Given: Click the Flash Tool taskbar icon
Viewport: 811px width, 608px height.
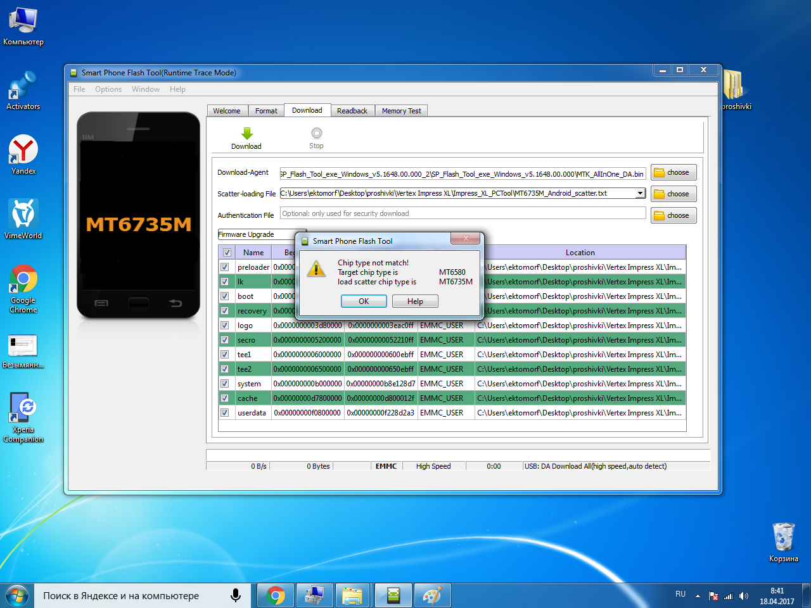Looking at the screenshot, I should coord(393,596).
